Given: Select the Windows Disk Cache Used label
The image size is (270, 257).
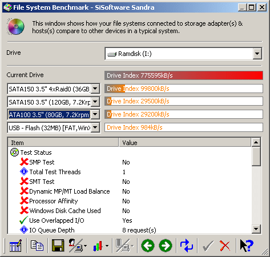Looking at the screenshot, I should [65, 211].
